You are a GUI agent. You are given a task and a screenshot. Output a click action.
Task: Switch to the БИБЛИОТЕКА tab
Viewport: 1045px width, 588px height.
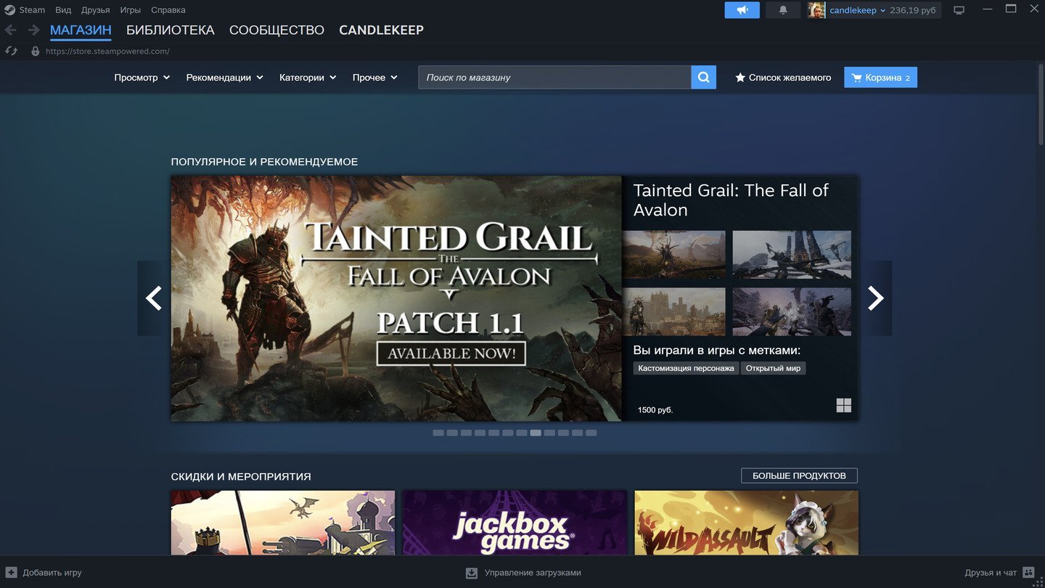point(171,30)
